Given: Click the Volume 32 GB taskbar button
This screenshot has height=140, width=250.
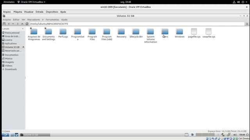Looking at the screenshot, I should pyautogui.click(x=35, y=135).
